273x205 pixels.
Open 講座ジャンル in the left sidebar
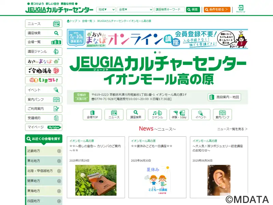coord(44,52)
